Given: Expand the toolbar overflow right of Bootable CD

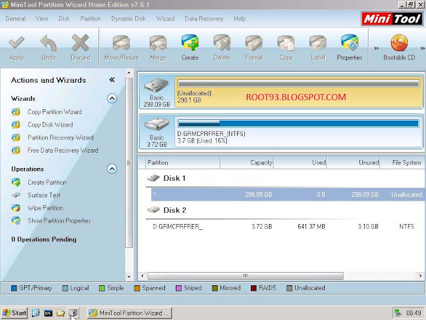Looking at the screenshot, I should [423, 49].
